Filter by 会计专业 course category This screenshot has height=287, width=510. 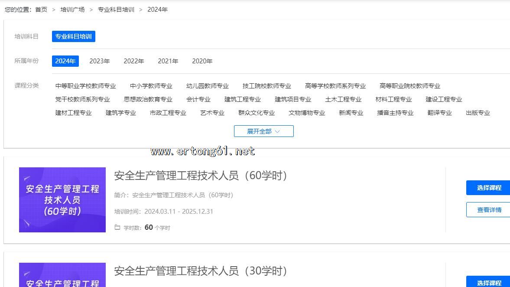pos(198,99)
